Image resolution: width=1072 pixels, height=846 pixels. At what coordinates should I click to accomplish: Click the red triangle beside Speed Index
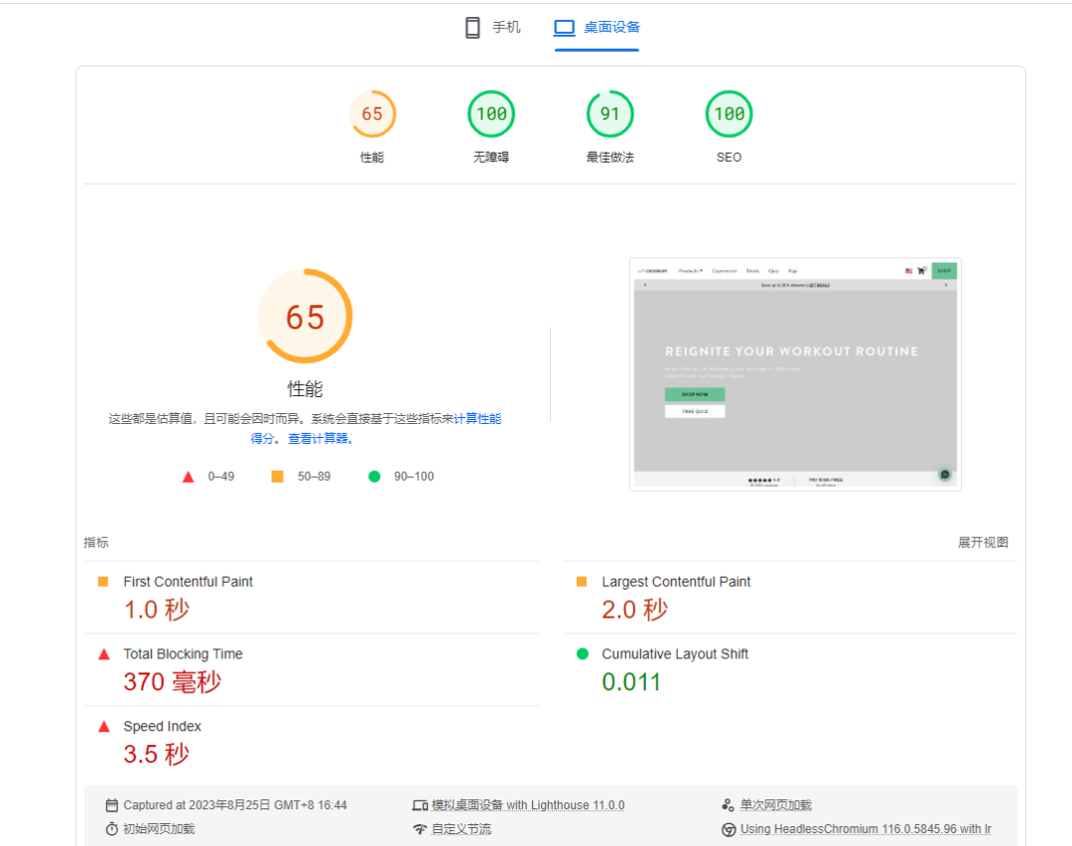[x=103, y=727]
